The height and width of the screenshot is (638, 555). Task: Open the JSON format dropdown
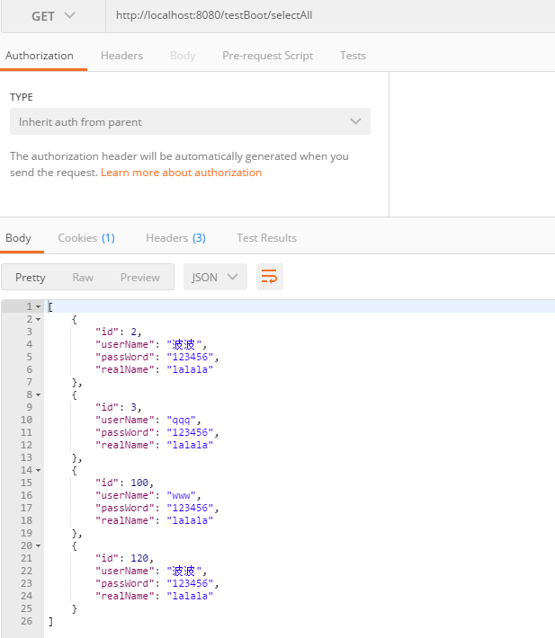point(215,277)
